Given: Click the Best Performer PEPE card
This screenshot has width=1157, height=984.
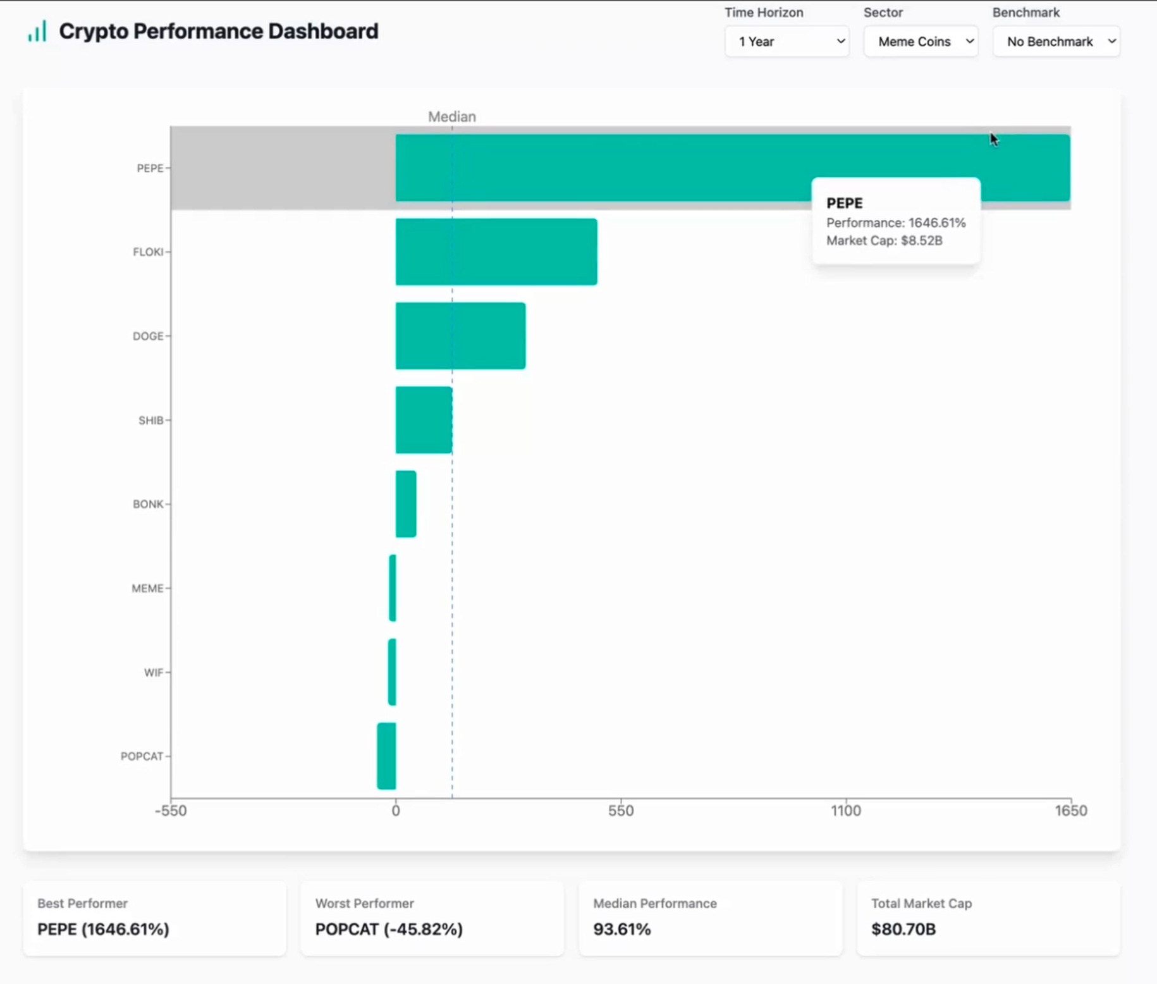Looking at the screenshot, I should [x=154, y=918].
